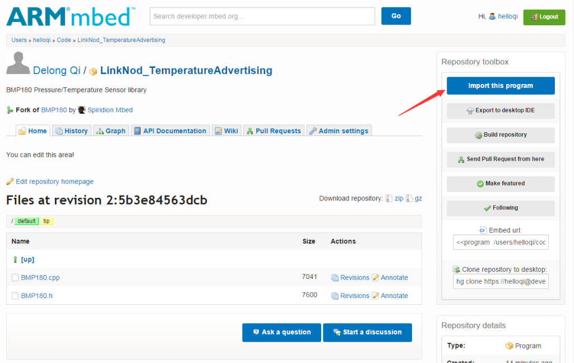Click the Revisions icon in the BMP180.cpp row
Screen dimensions: 574x363
click(x=335, y=278)
